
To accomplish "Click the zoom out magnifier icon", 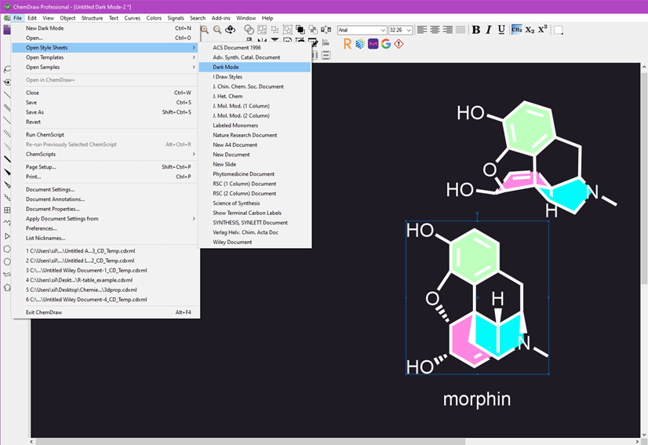I will [x=217, y=30].
